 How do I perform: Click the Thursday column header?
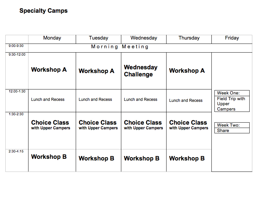coord(189,38)
